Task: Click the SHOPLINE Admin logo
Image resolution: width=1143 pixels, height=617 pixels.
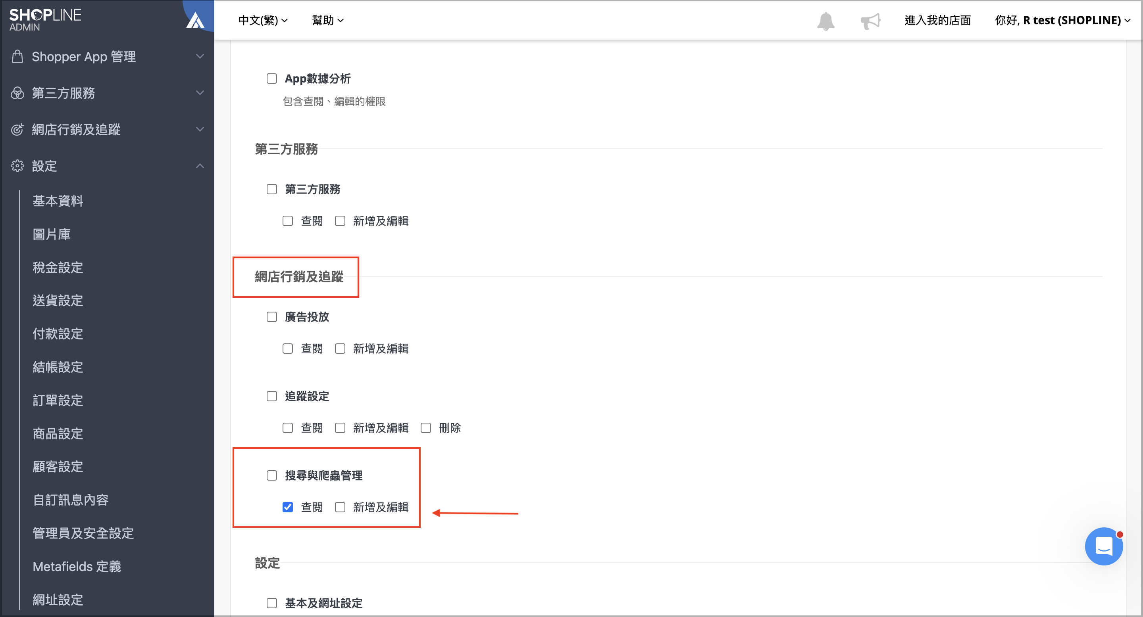Action: pyautogui.click(x=45, y=19)
